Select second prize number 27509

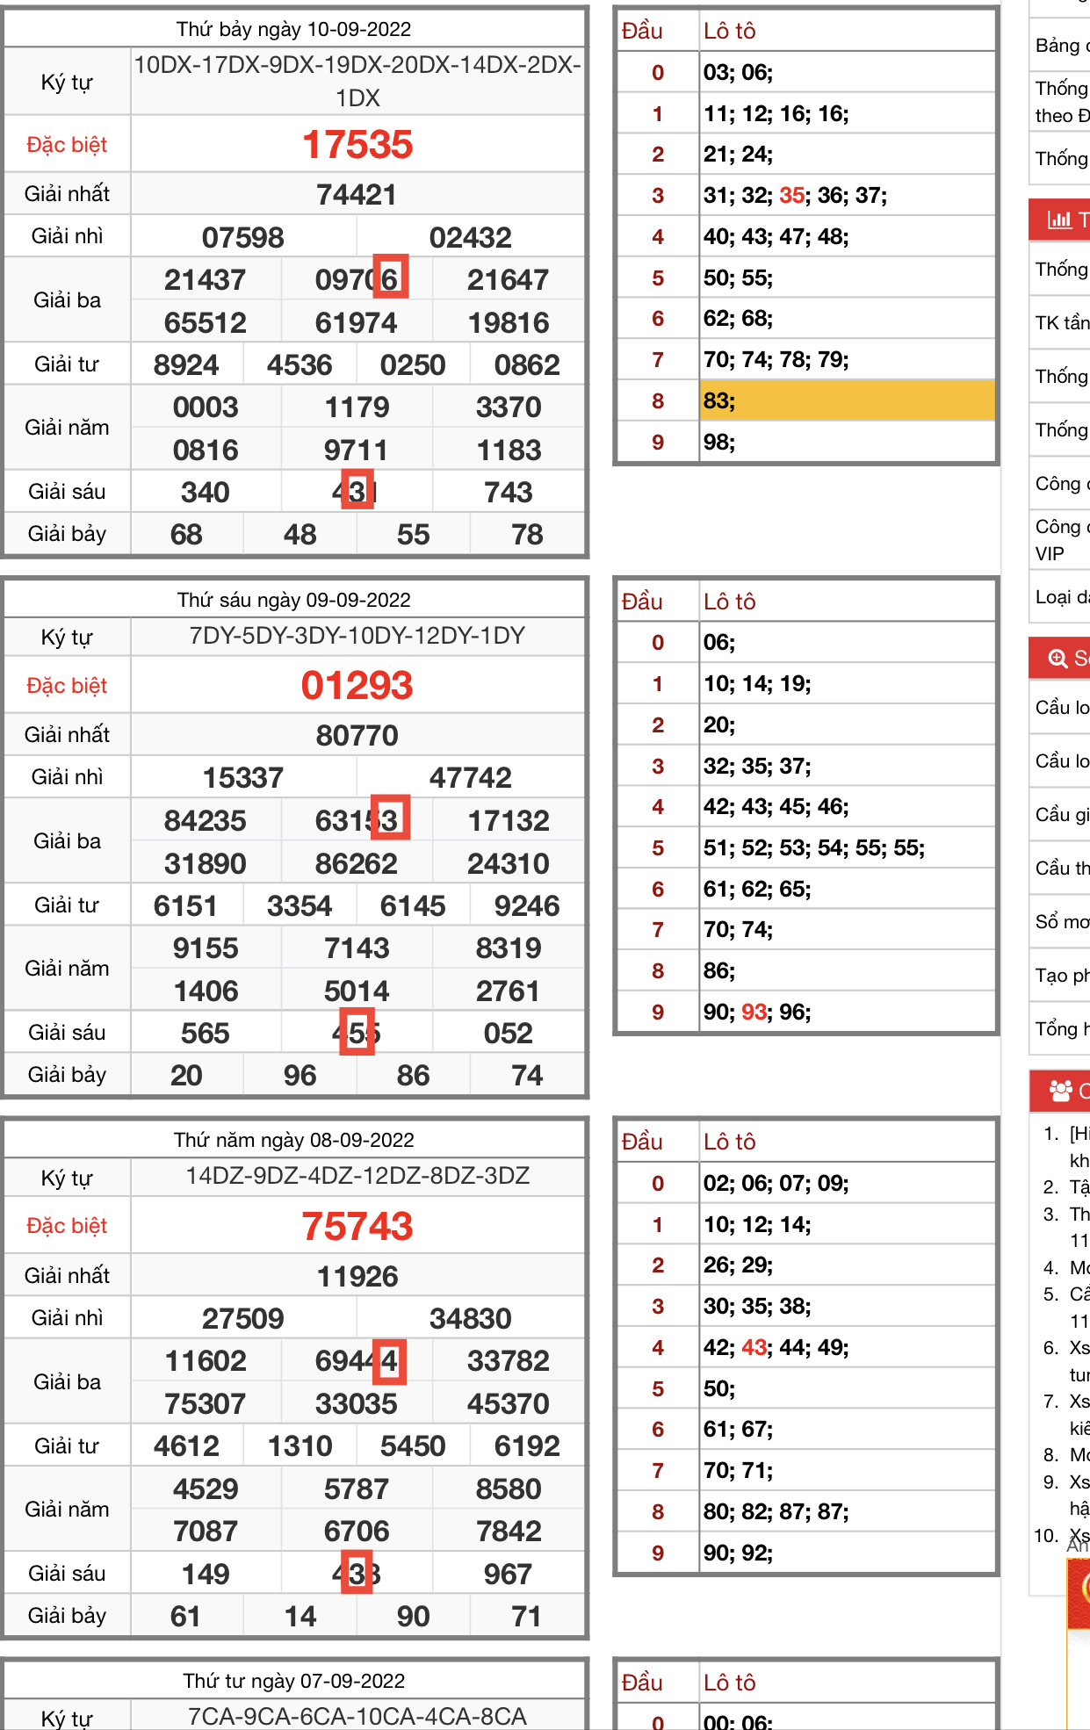[243, 1318]
